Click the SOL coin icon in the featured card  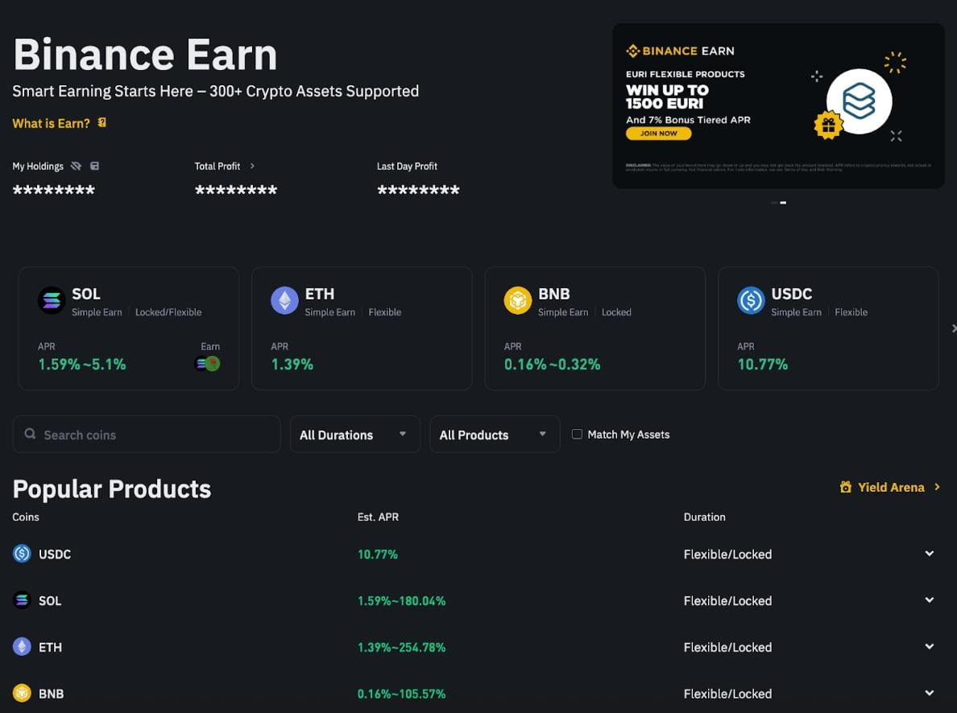52,300
